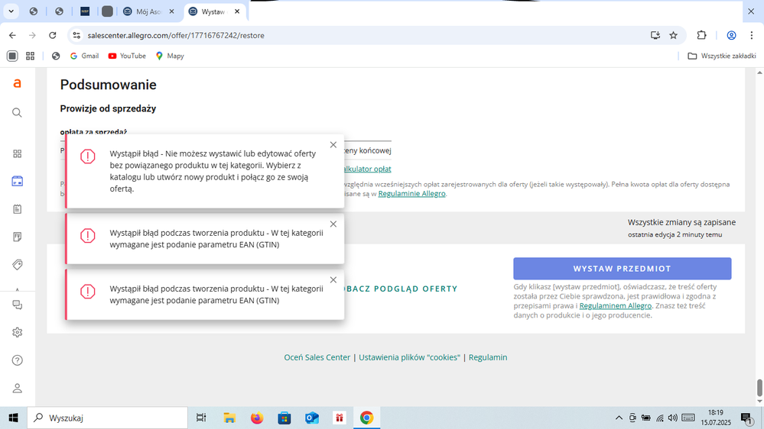The height and width of the screenshot is (429, 764).
Task: Open messages chat icon in the sidebar
Action: [17, 305]
